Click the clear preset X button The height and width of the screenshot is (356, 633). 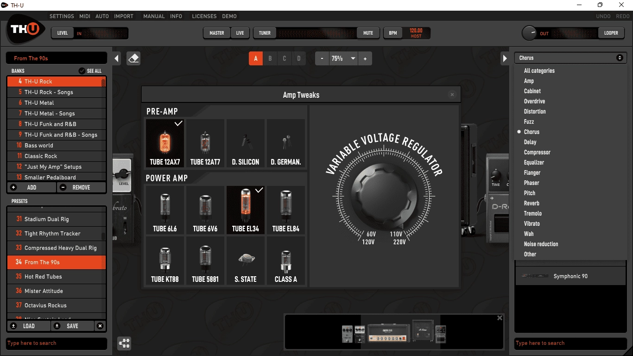(x=100, y=326)
